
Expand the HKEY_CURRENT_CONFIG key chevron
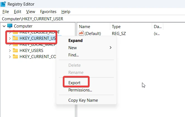pyautogui.click(x=10, y=57)
